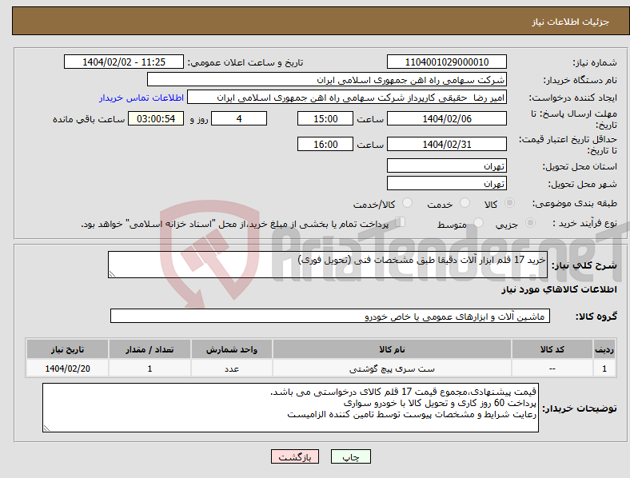The width and height of the screenshot is (630, 478).
Task: Click price validity date 1404/02/31
Action: point(446,144)
